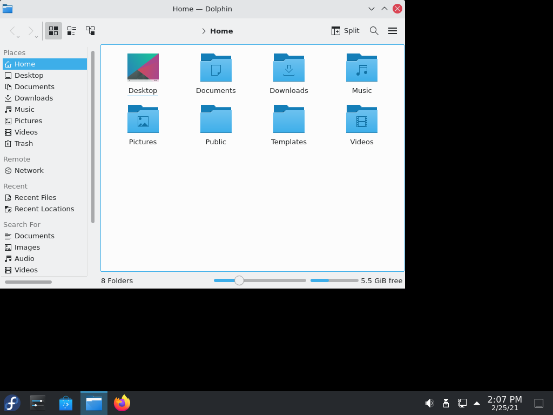Click the 8 Folders status text
This screenshot has height=415, width=553.
point(117,280)
